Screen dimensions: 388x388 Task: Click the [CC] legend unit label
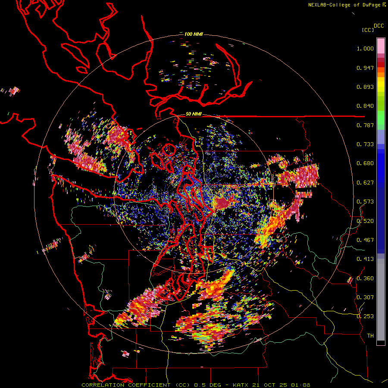pos(368,30)
